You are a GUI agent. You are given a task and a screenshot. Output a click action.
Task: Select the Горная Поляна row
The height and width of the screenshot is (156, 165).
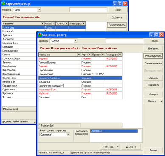80,62
